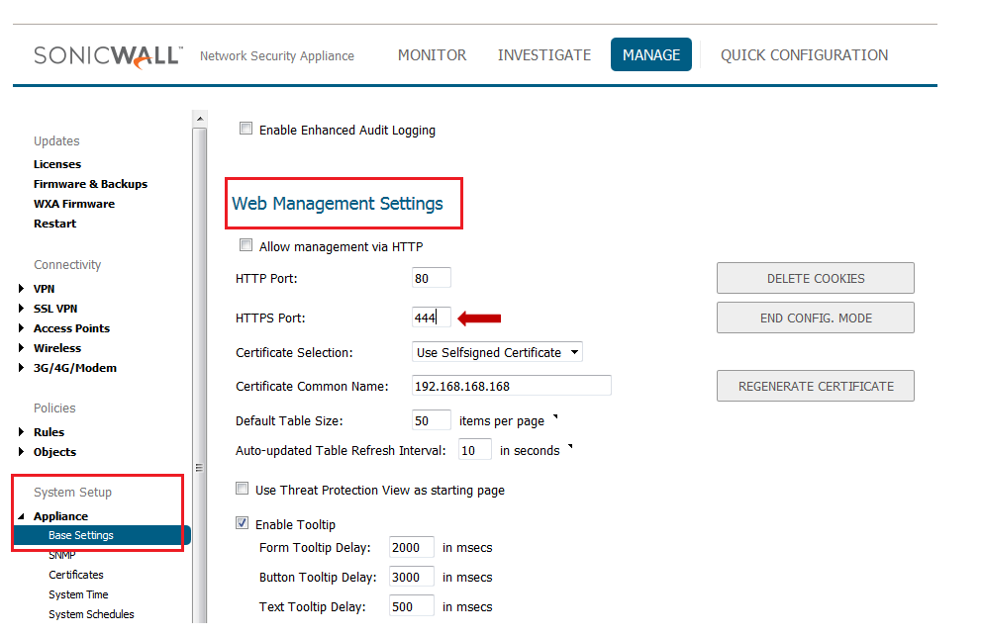983x636 pixels.
Task: Focus the HTTPS Port input
Action: pyautogui.click(x=432, y=318)
